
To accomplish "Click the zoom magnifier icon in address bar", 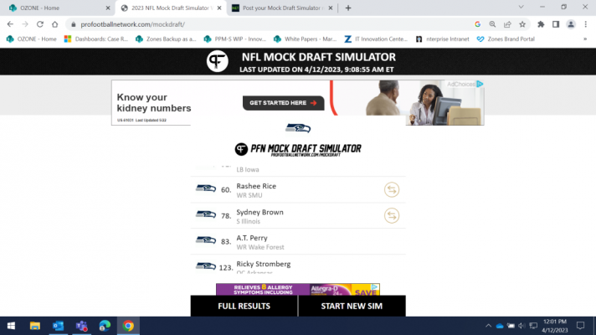I will coord(492,24).
